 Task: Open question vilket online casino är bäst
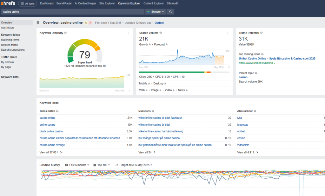(x=154, y=125)
